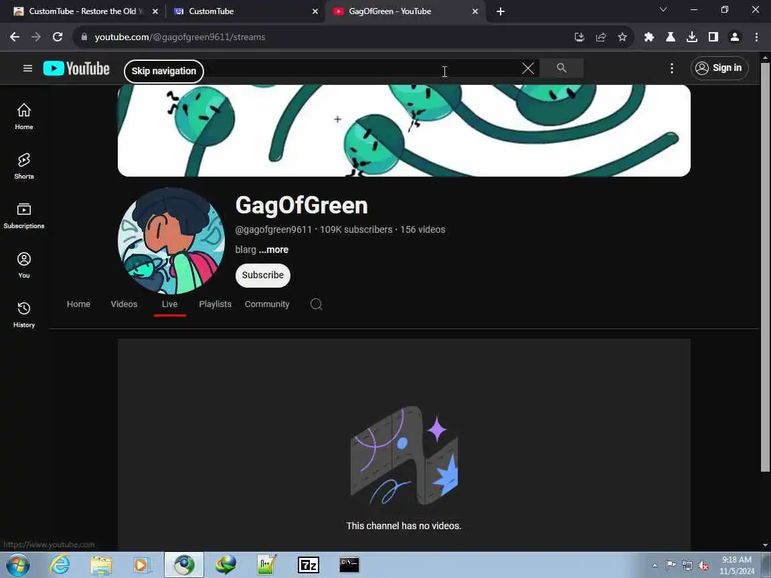Click the channel banner image
This screenshot has height=578, width=771.
404,130
